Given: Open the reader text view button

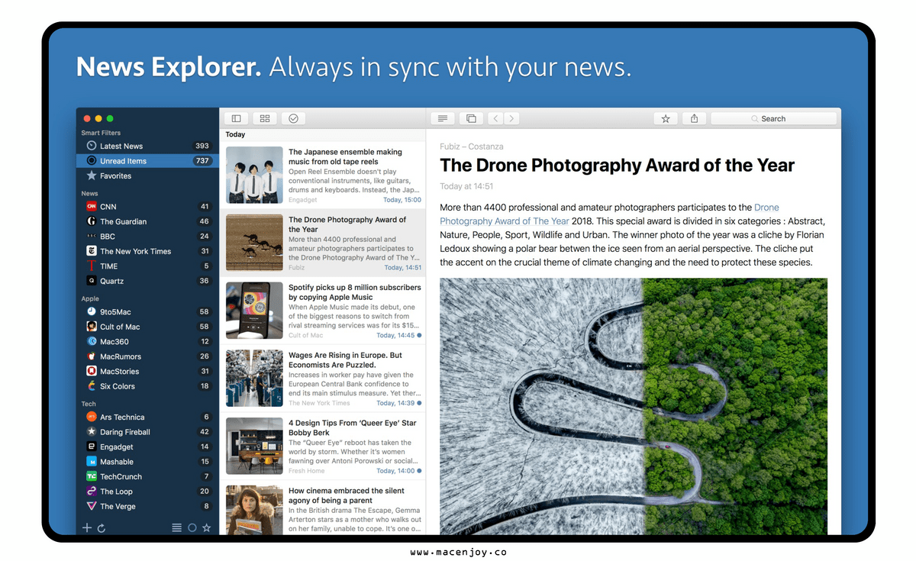Looking at the screenshot, I should coord(443,118).
